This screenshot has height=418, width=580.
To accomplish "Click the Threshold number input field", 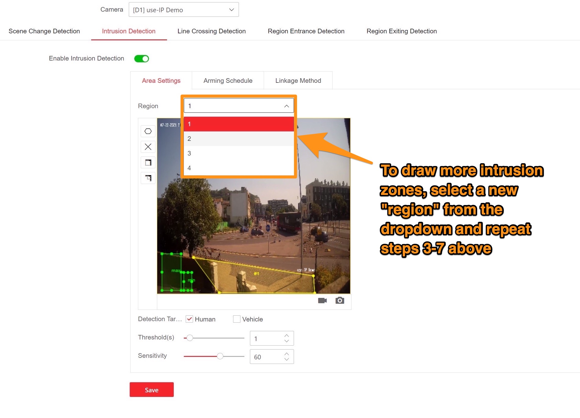I will [x=267, y=339].
